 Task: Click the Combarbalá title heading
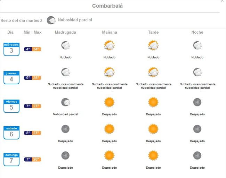tap(107, 6)
